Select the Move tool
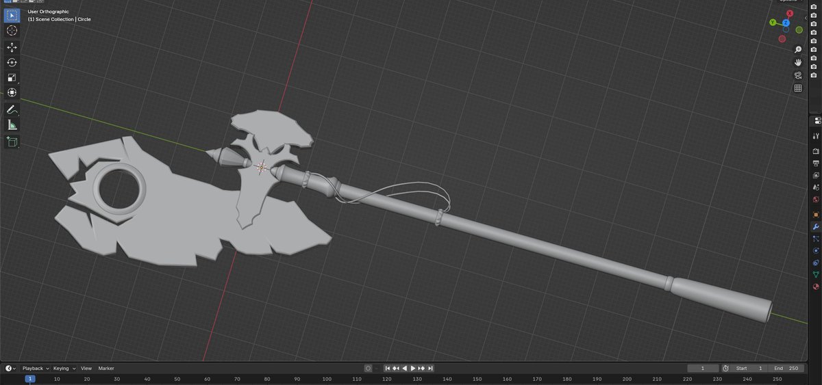Image resolution: width=822 pixels, height=385 pixels. [12, 47]
